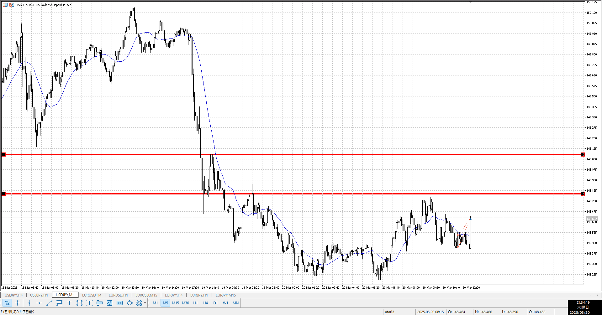The image size is (602, 315).
Task: Draw a vertical line with toolbar icon
Action: (x=29, y=303)
